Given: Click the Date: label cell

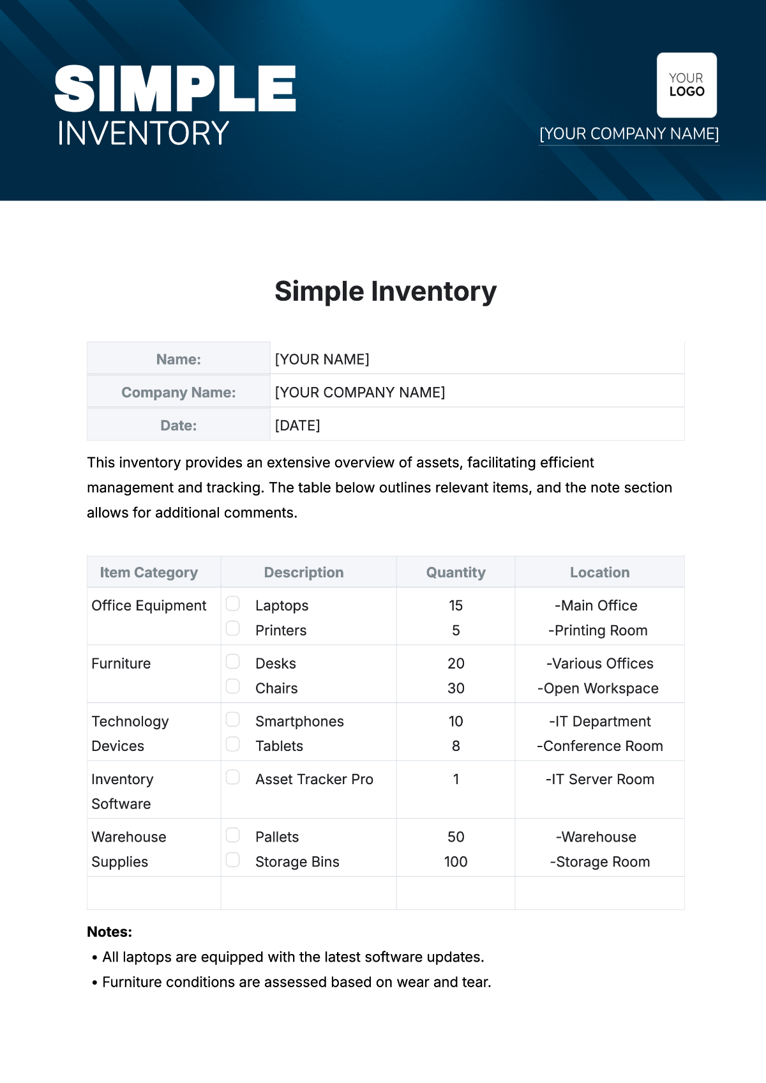Looking at the screenshot, I should 179,425.
